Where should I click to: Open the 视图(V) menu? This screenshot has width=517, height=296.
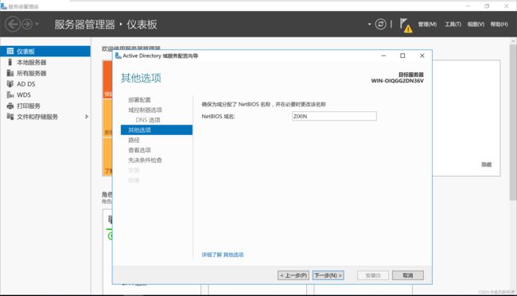(x=476, y=25)
